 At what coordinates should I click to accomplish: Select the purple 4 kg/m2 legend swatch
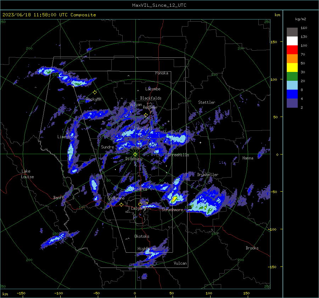click(x=292, y=103)
